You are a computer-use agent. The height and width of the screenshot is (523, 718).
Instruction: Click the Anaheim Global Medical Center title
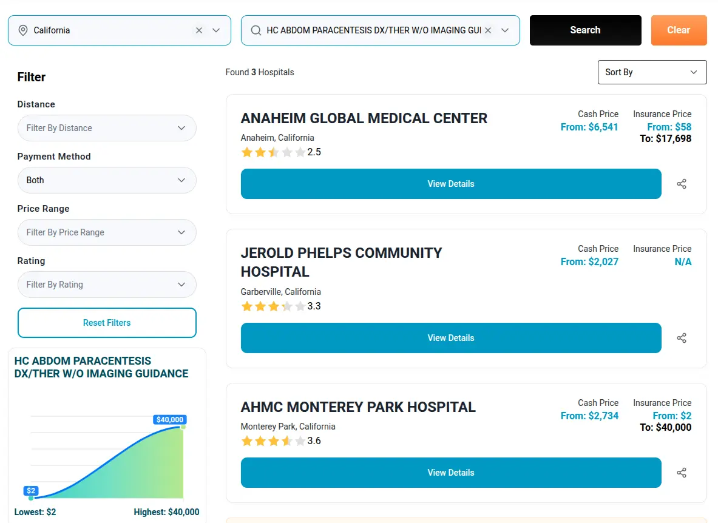pos(364,118)
